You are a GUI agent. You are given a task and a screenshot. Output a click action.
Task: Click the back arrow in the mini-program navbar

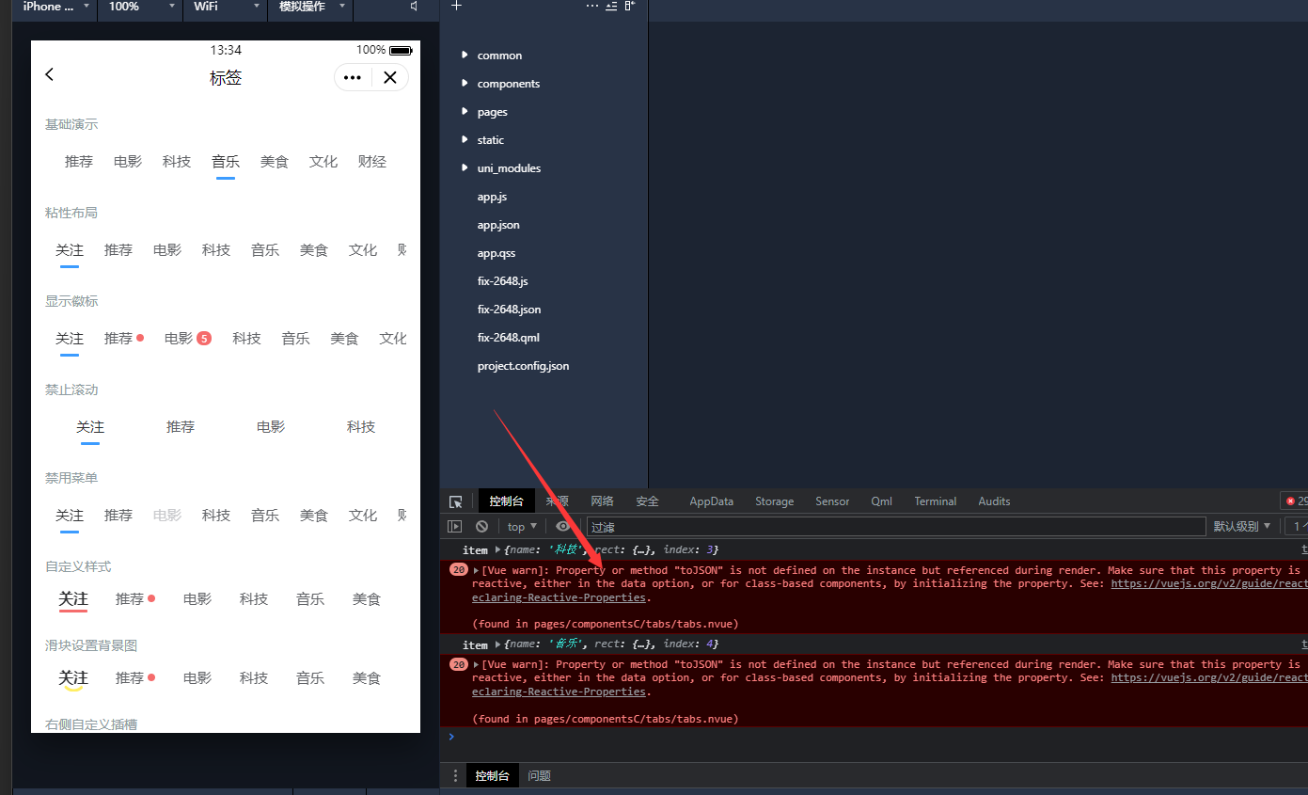(49, 74)
